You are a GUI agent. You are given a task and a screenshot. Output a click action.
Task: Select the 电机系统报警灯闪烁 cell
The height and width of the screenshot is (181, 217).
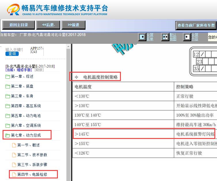tap(195, 134)
